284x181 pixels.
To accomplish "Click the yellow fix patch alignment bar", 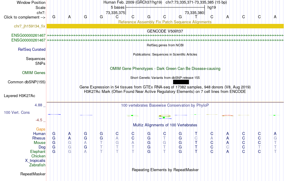I will tap(165, 26).
